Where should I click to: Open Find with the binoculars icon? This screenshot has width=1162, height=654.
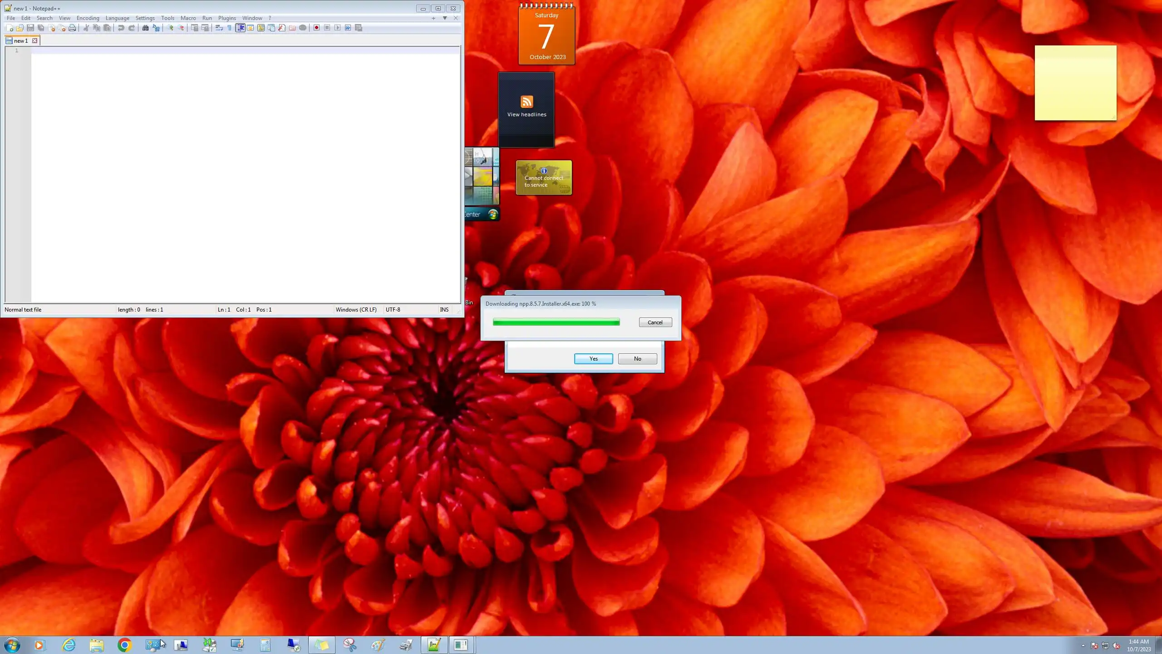click(x=145, y=28)
